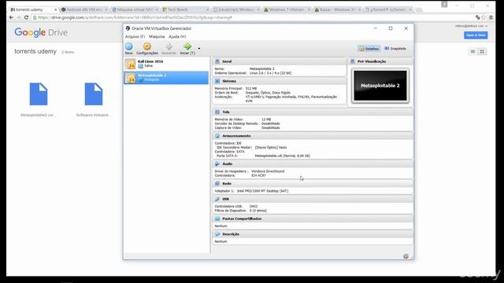Click the Tela section monitor icon
The image size is (504, 283).
(217, 112)
